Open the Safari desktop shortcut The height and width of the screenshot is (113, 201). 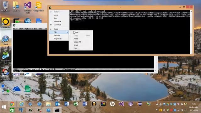(6, 40)
